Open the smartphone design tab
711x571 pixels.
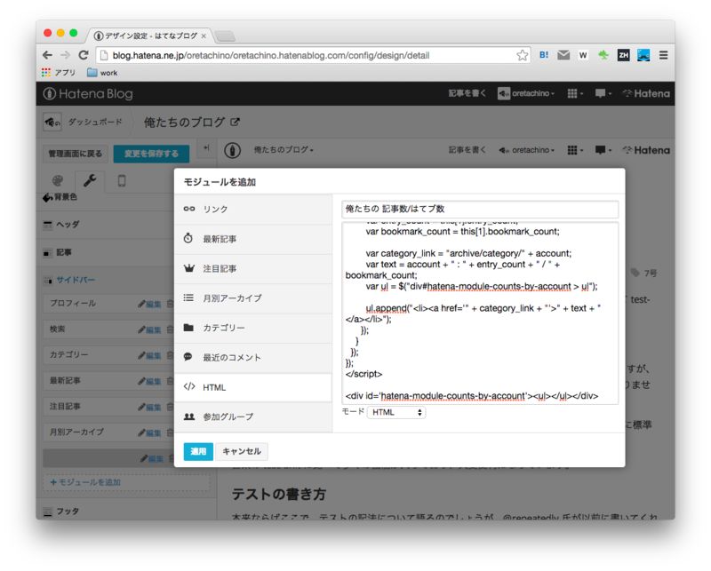122,181
